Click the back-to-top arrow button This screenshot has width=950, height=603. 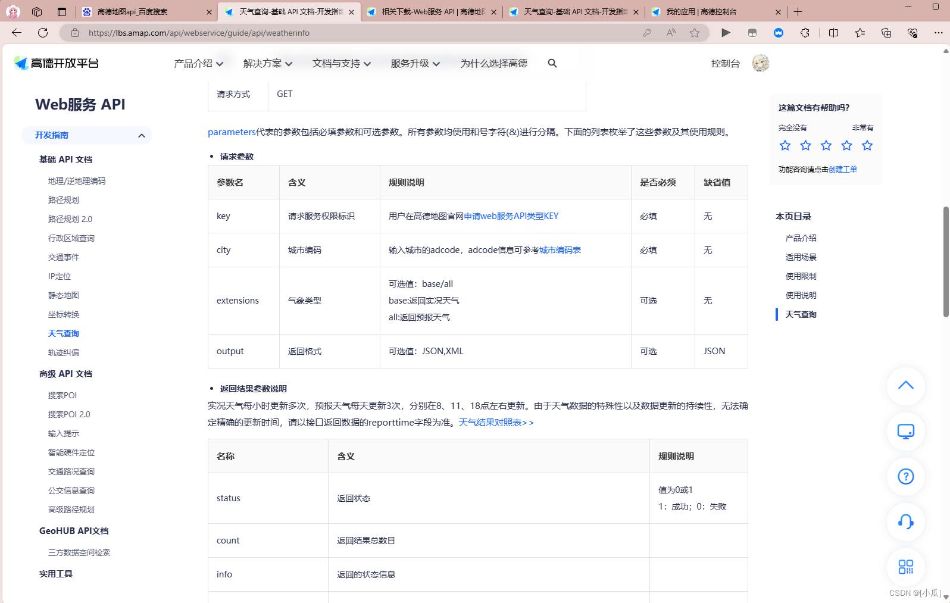906,386
